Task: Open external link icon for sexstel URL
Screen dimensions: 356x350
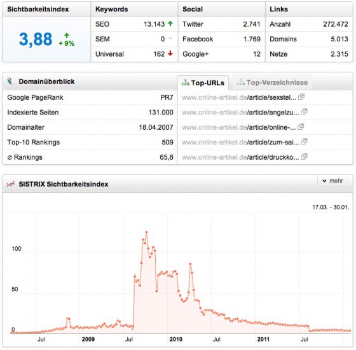Action: click(x=301, y=97)
